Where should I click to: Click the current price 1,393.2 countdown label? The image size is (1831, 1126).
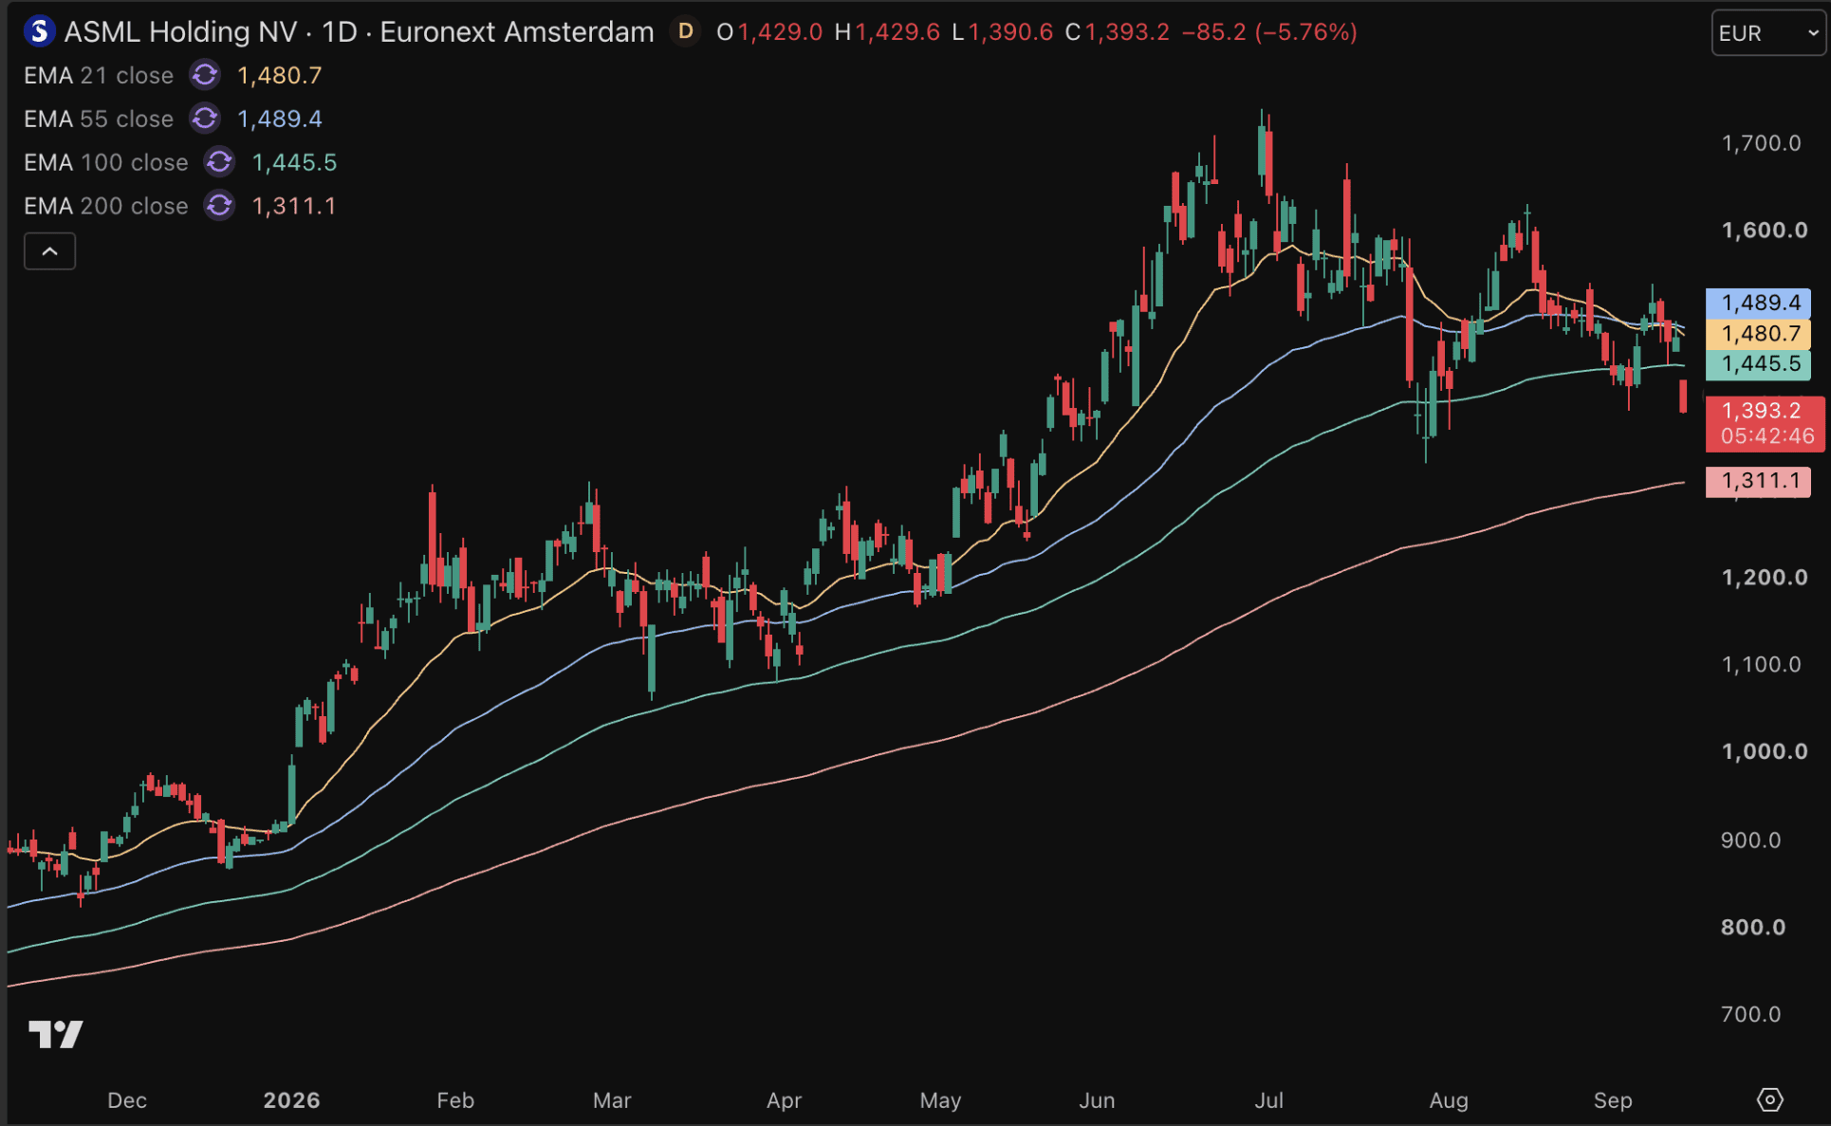[x=1766, y=423]
